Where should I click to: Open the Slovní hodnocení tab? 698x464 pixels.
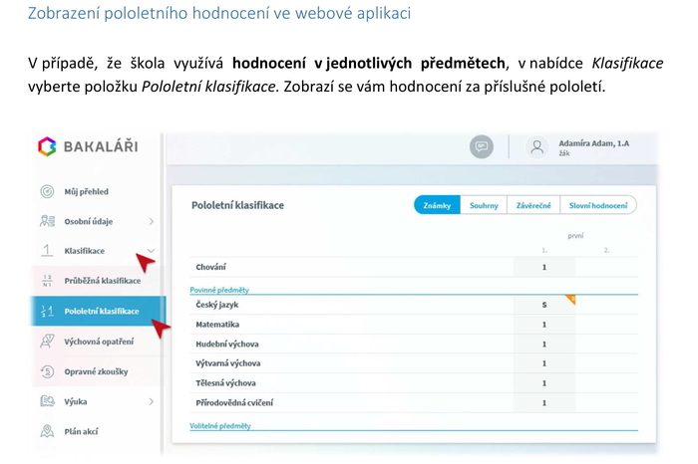pyautogui.click(x=598, y=205)
